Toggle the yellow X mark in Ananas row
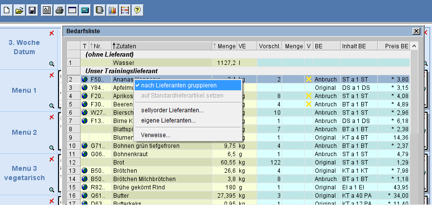 pos(308,79)
